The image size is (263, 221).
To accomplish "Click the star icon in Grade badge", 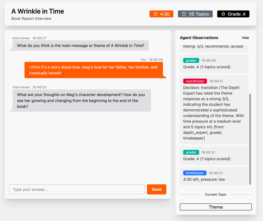I will click(x=223, y=14).
